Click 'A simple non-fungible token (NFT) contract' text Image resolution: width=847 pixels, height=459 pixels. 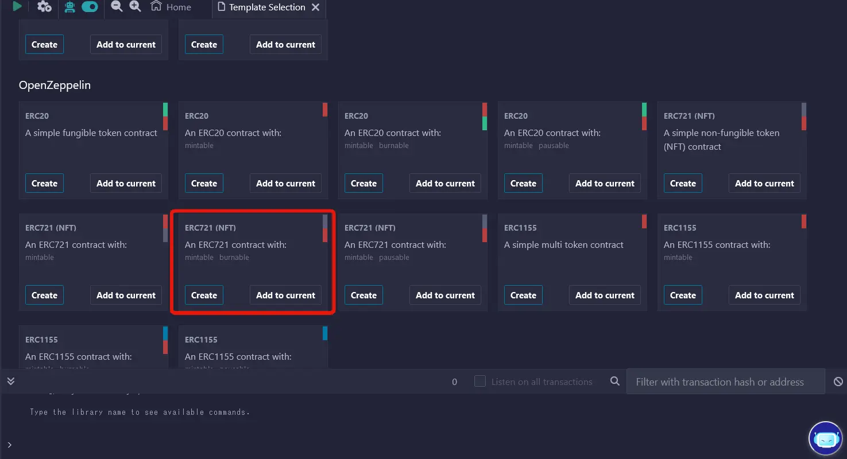coord(722,140)
